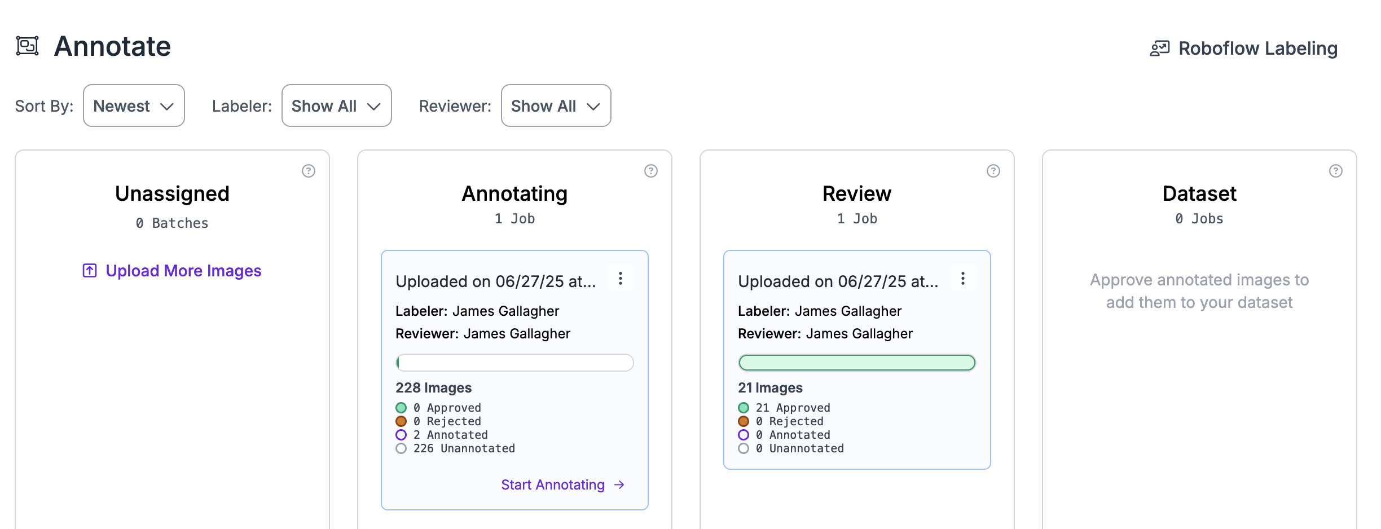Click the Annotate bounding box icon
This screenshot has width=1381, height=529.
[27, 46]
